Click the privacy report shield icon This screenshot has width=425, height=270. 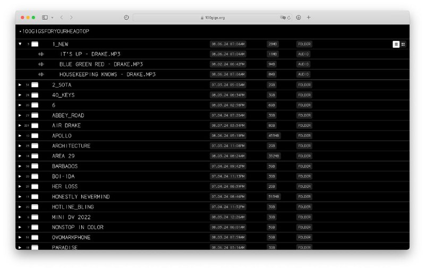click(x=126, y=18)
